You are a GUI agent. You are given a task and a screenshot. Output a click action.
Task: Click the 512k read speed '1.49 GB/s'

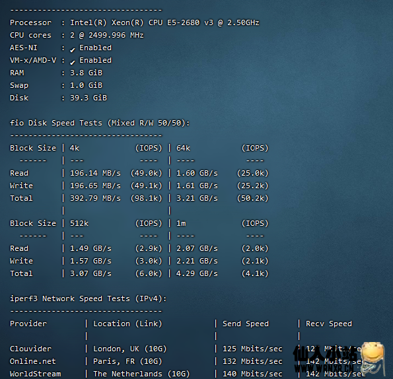(90, 248)
